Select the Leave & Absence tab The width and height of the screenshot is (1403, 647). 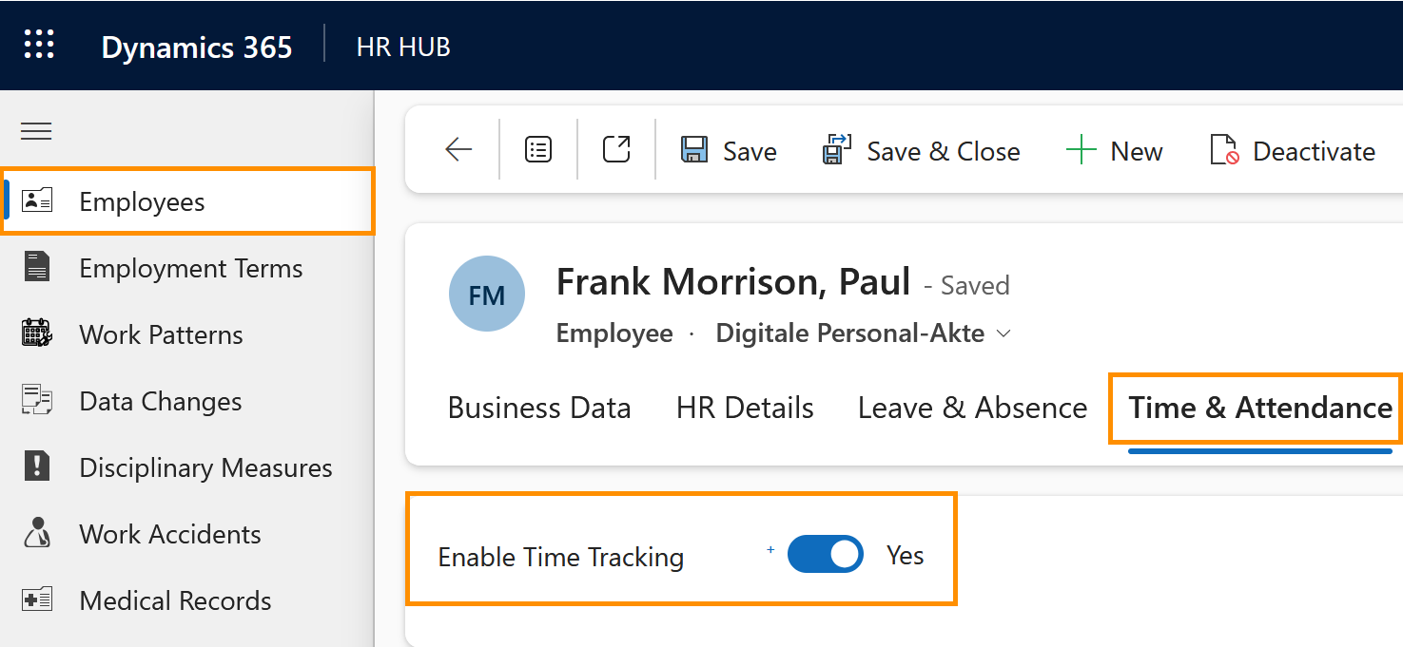(x=972, y=408)
